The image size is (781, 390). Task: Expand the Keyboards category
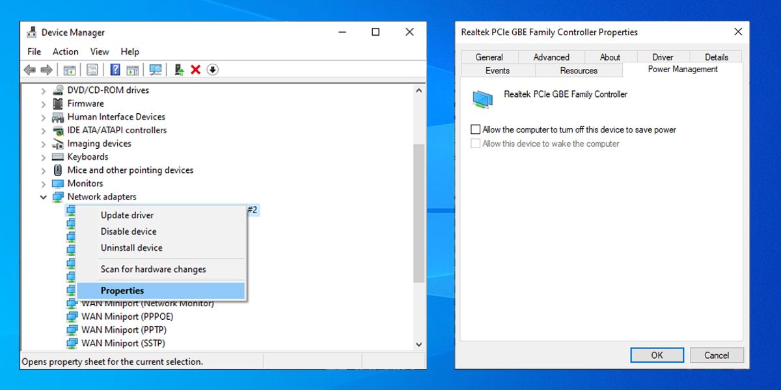[43, 157]
